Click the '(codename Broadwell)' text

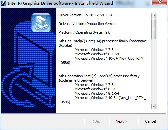tap(76, 80)
